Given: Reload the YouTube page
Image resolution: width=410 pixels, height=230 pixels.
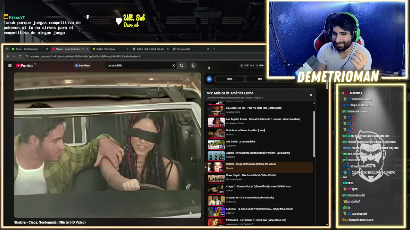Looking at the screenshot, I should 20,57.
